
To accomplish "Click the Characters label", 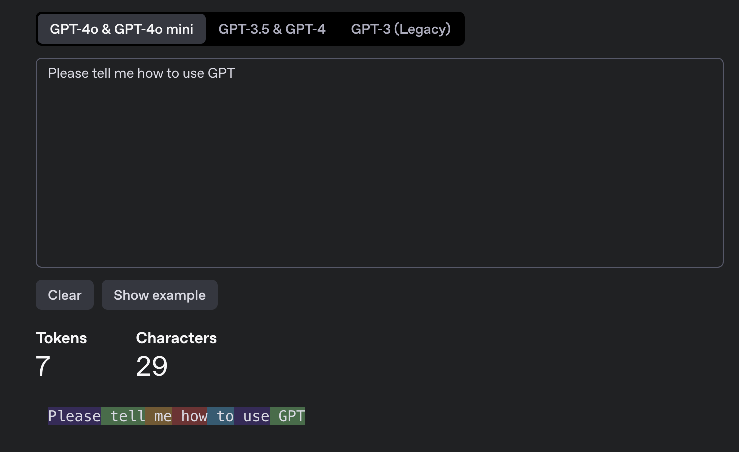I will point(176,338).
